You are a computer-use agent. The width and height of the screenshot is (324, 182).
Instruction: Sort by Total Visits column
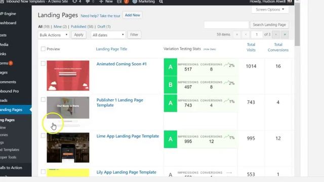(251, 47)
